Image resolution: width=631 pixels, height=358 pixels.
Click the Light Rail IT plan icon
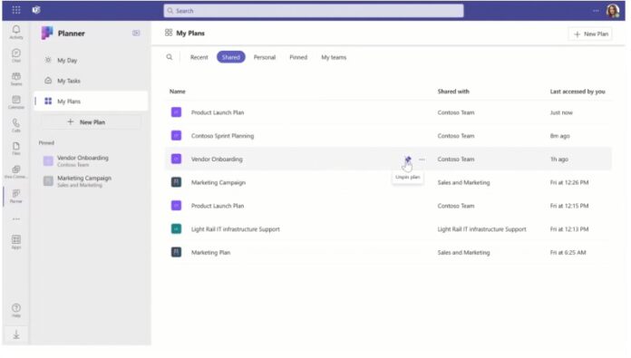[x=176, y=229]
